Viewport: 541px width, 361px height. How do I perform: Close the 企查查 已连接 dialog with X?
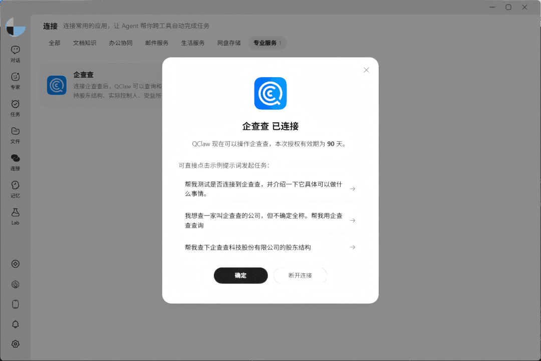[366, 70]
